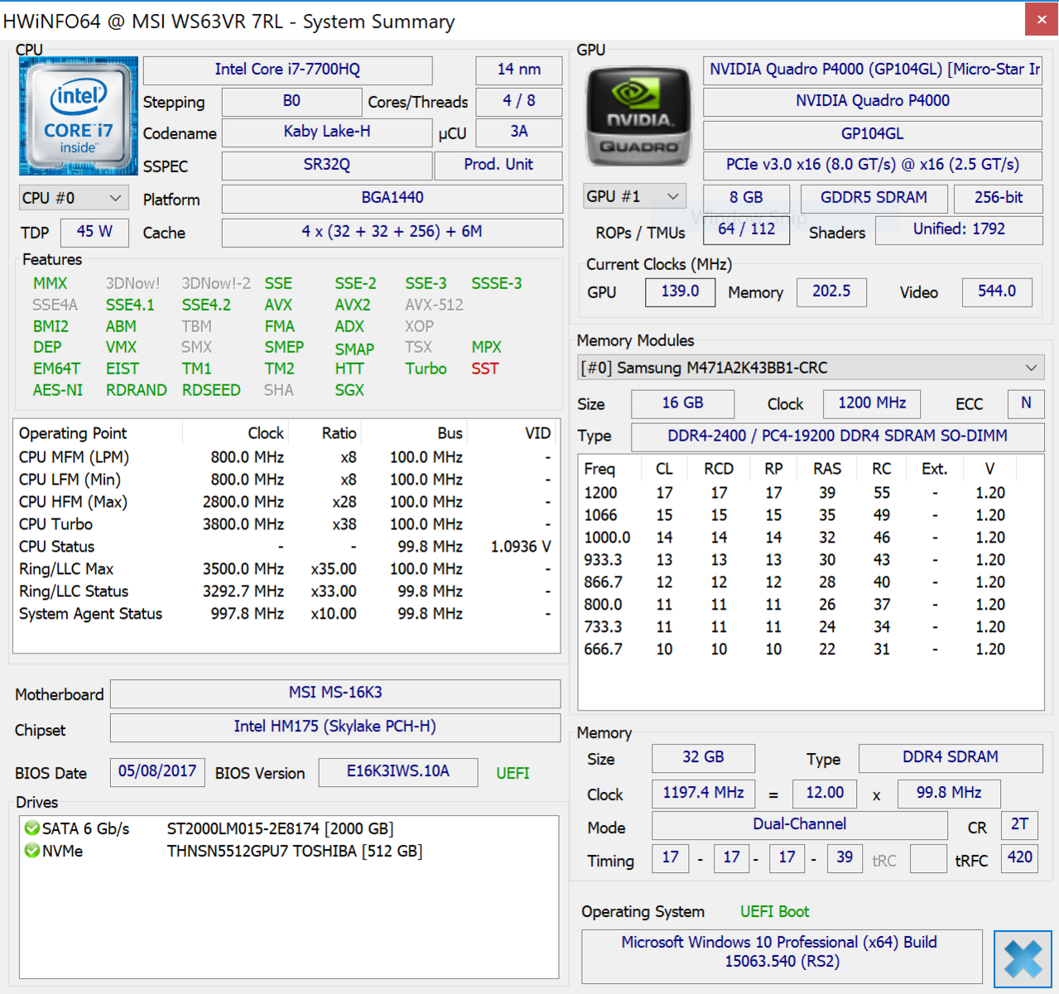This screenshot has width=1059, height=994.
Task: Select the ST2000LM015 drive entry
Action: point(280,828)
